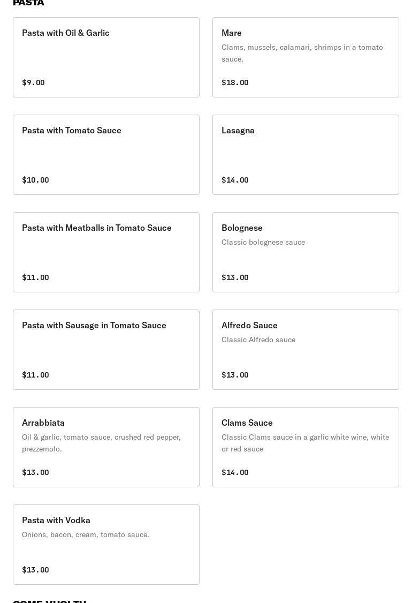Click the "Classic bolognese sauce" description
Viewport: 412px width, 603px height.
tap(263, 242)
